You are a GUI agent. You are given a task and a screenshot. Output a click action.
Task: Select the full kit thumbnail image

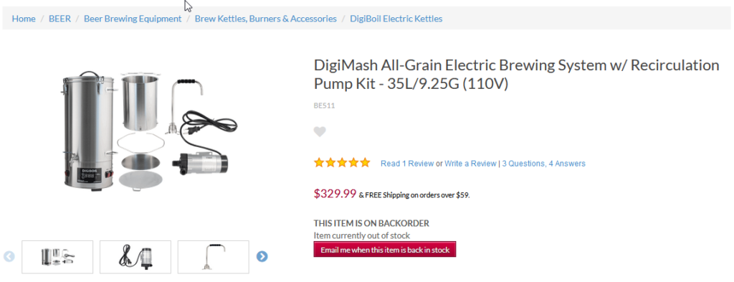[x=57, y=257]
